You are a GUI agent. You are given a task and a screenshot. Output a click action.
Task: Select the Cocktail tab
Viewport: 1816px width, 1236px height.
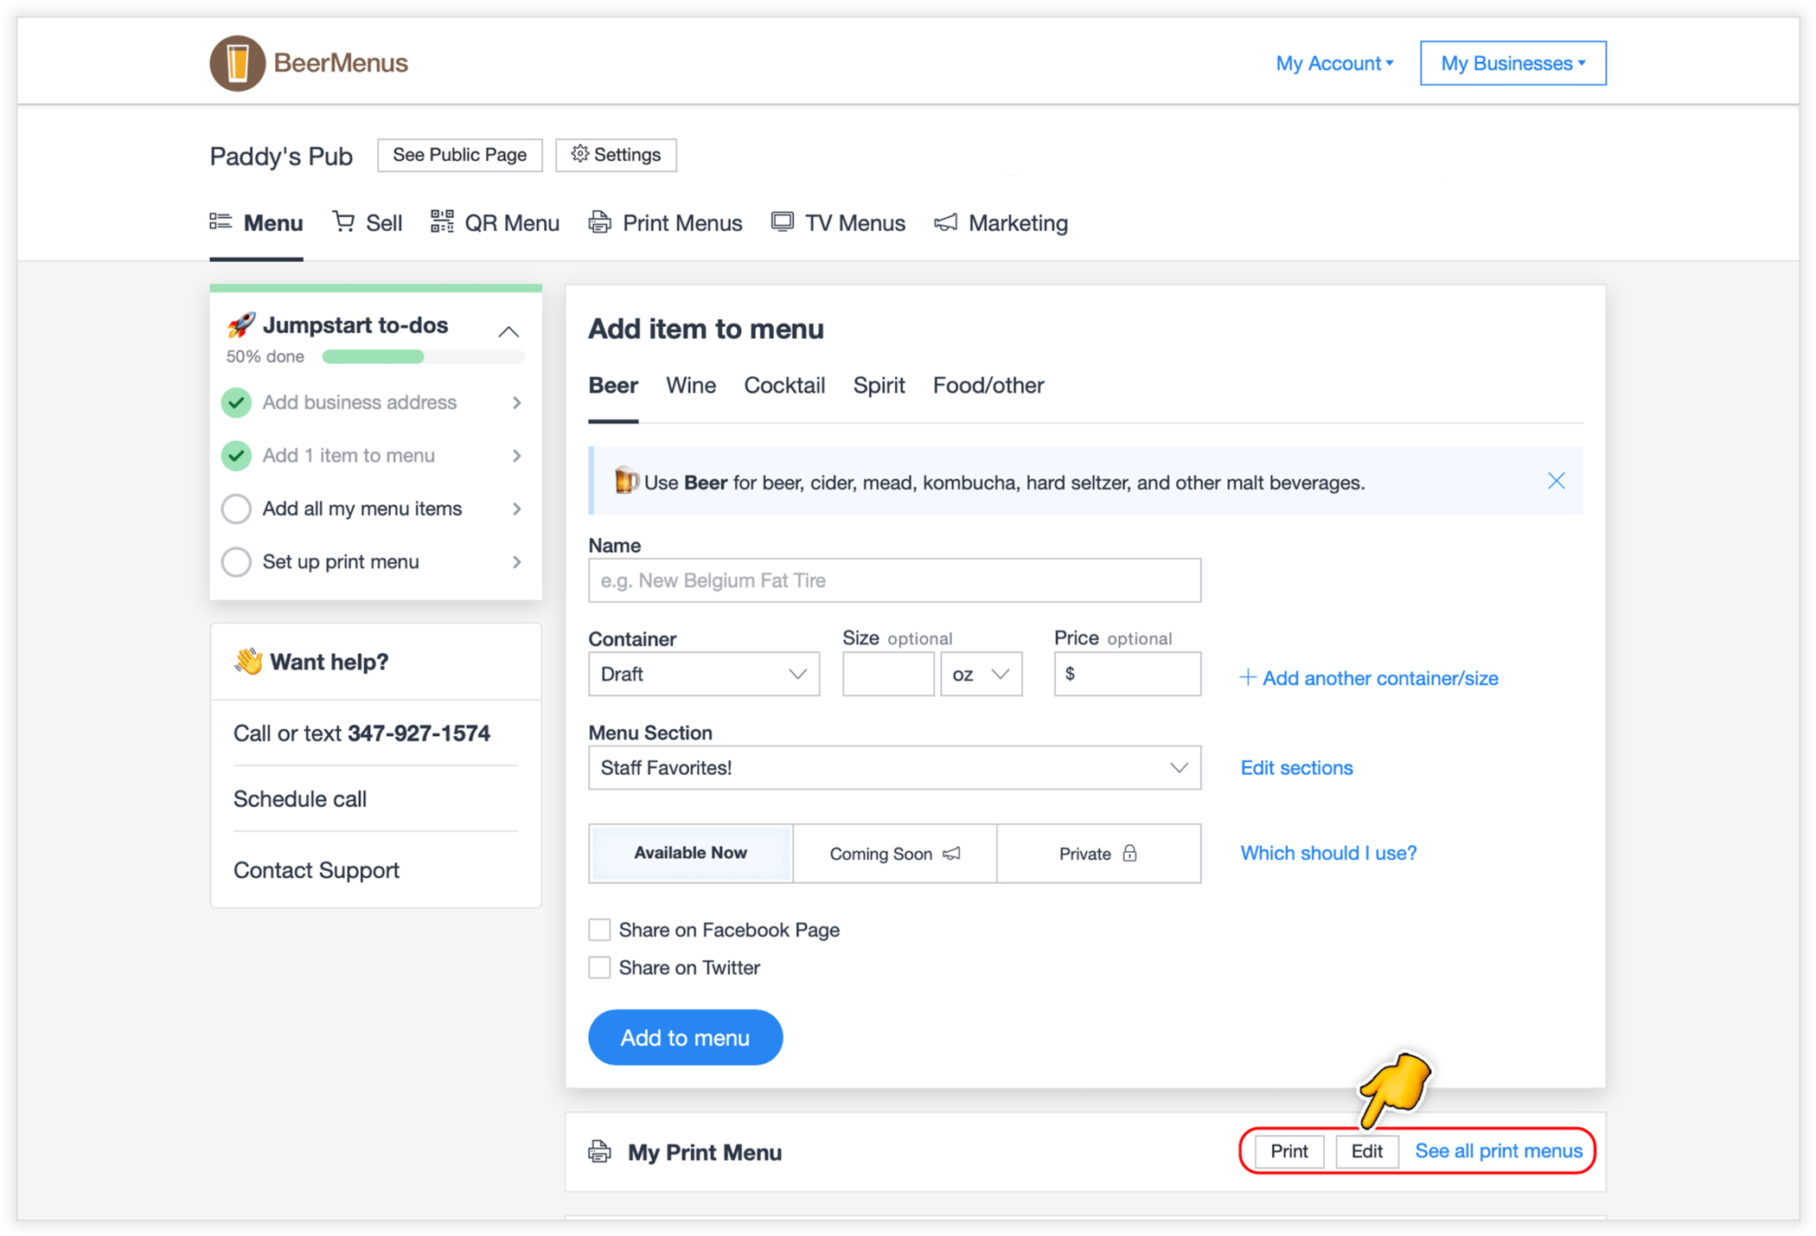[784, 386]
